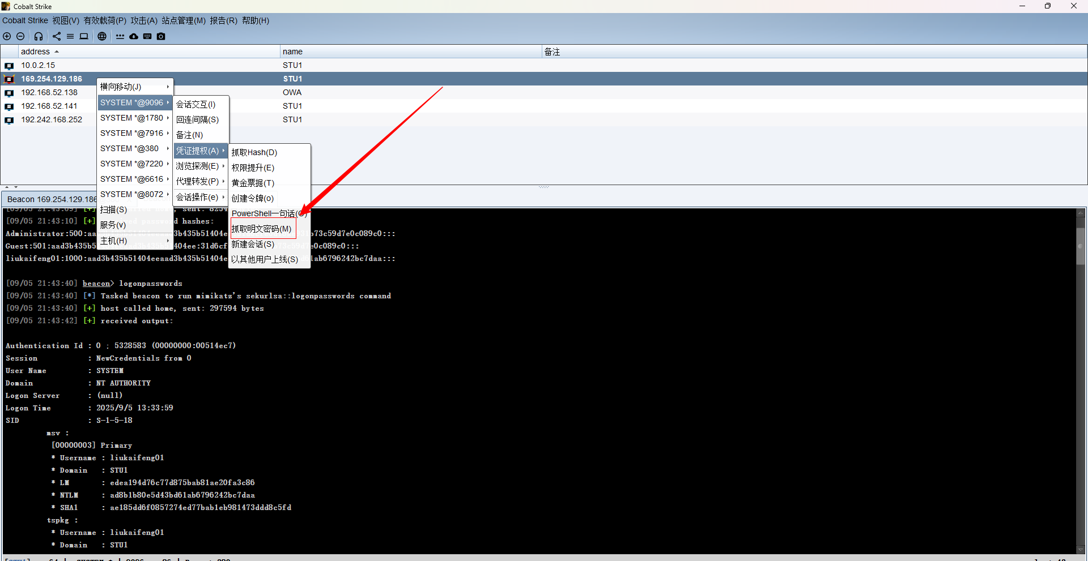Click the globe web log toolbar icon

[x=102, y=36]
